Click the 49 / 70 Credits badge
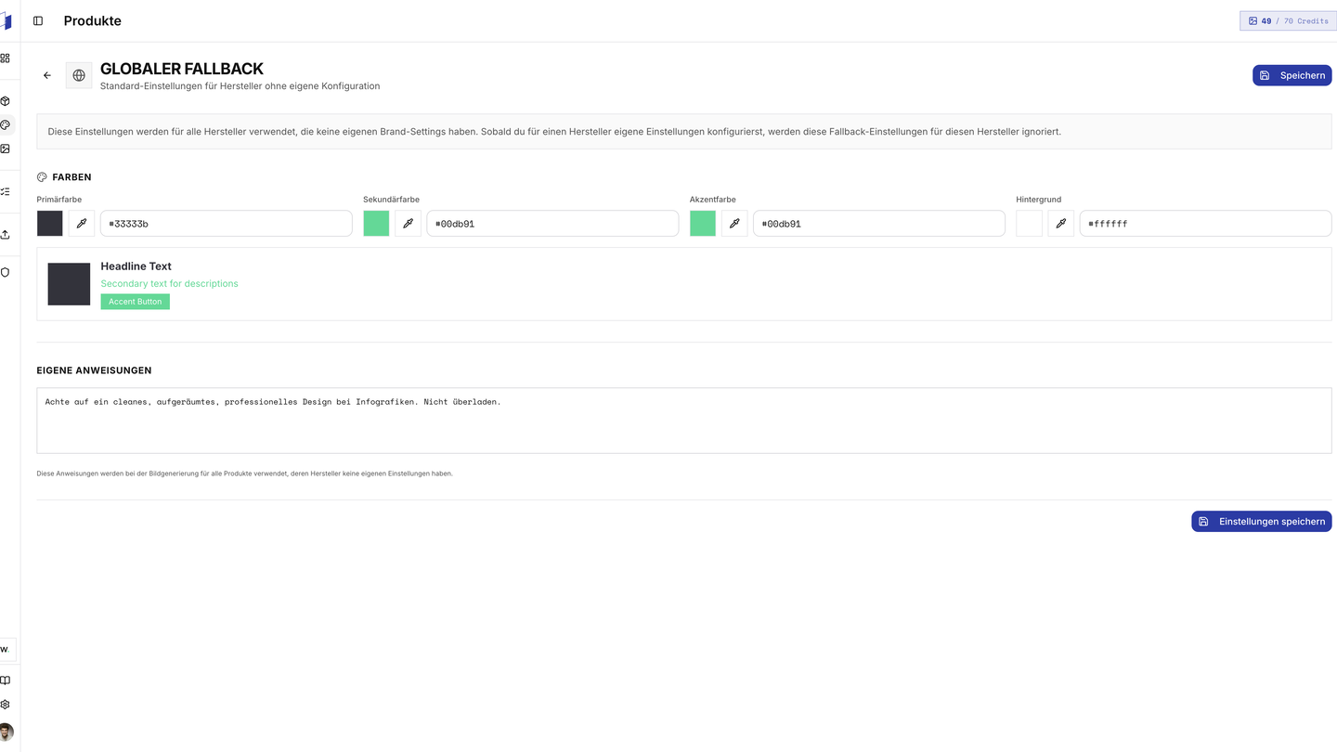 tap(1289, 20)
